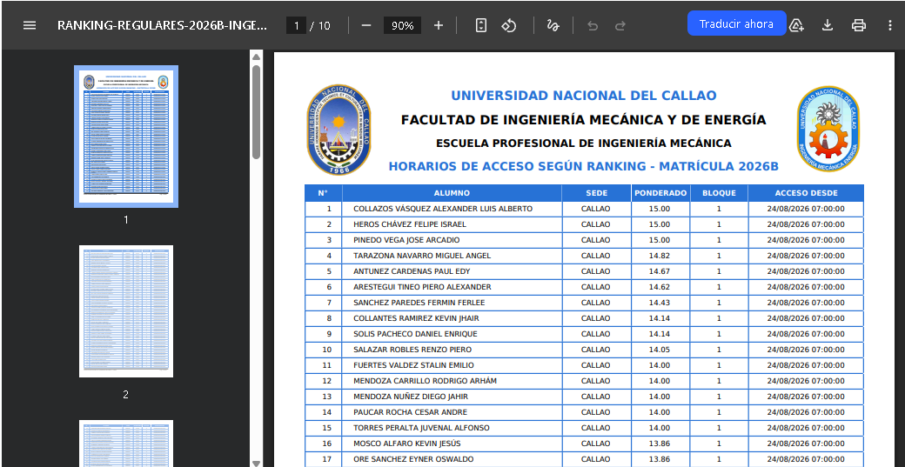Screen dimensions: 905x467
Task: Download the PDF file
Action: pos(827,25)
